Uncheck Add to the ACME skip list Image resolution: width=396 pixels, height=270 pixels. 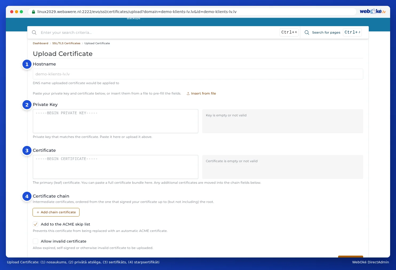click(35, 224)
